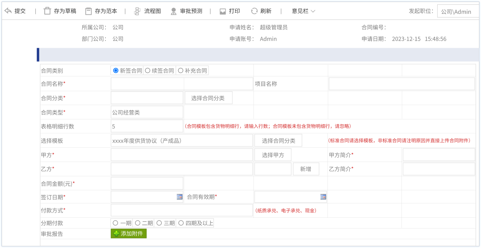Focus the 合同金额(元) input field
The width and height of the screenshot is (481, 248).
(x=147, y=183)
